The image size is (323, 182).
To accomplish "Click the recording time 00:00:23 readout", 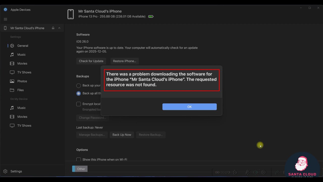I will 223,172.
